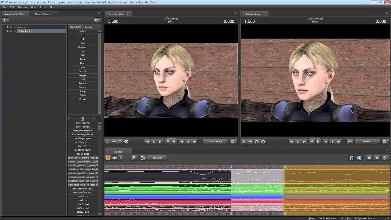Open Animation Set Editor gear settings

(96, 20)
